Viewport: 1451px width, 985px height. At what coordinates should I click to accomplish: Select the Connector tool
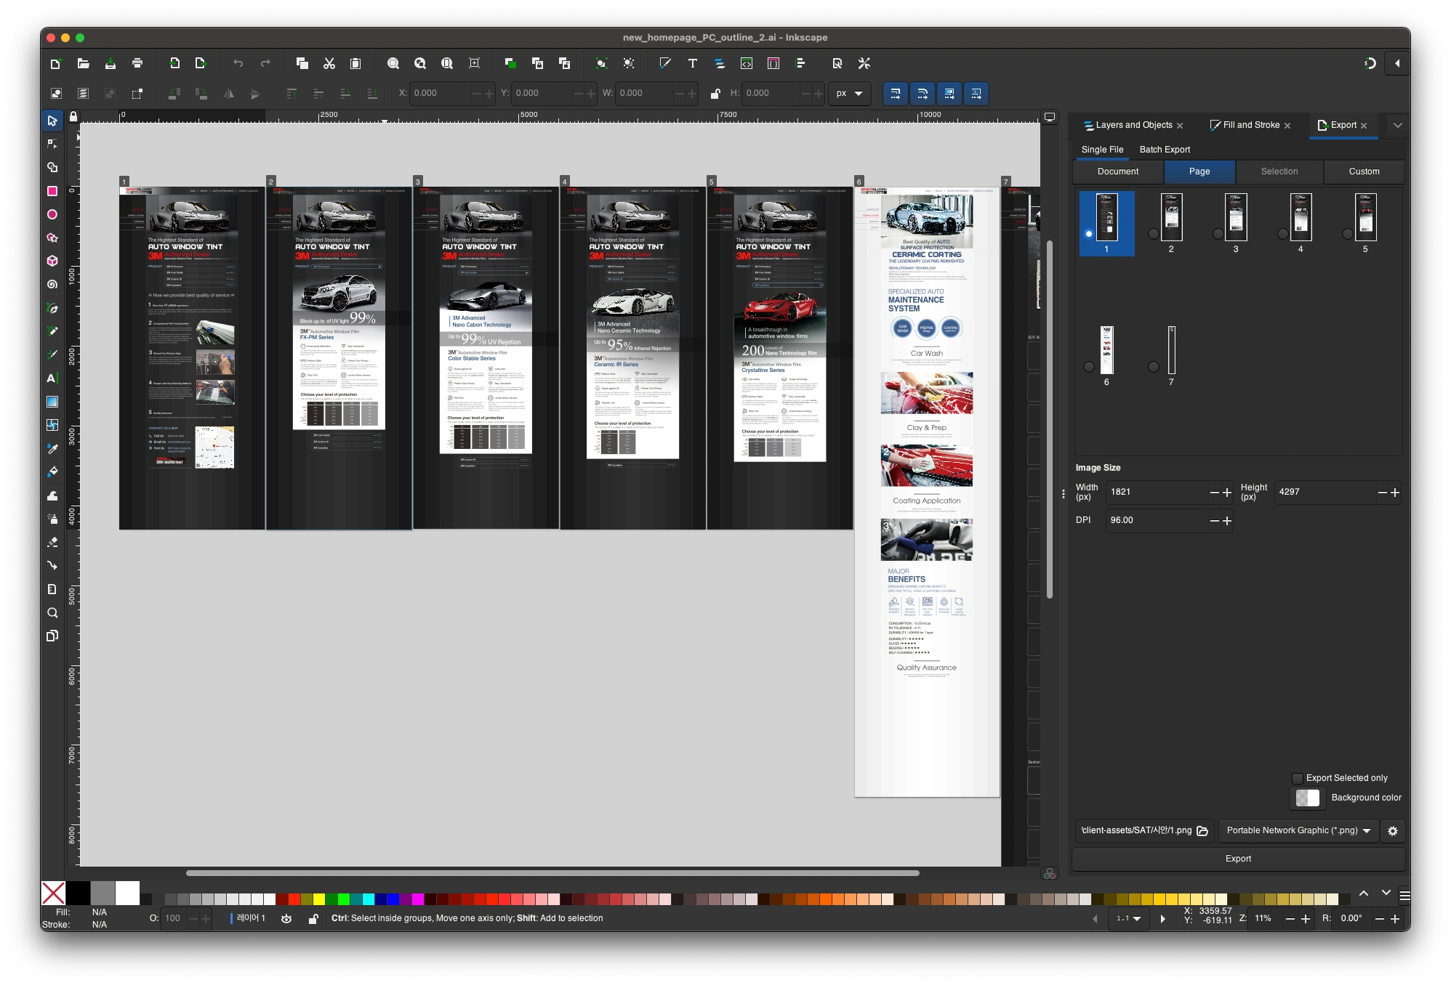coord(52,565)
